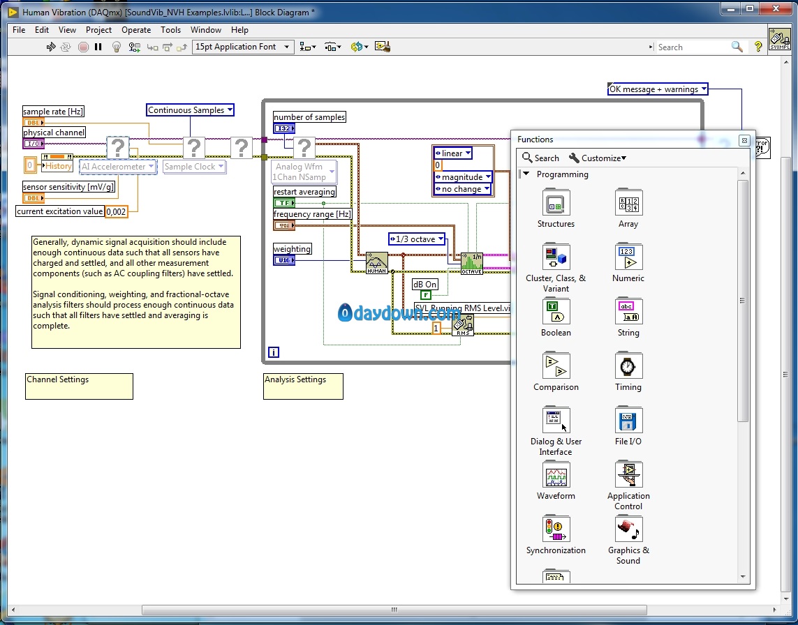Open the Application Control palette
The height and width of the screenshot is (625, 798).
(628, 485)
